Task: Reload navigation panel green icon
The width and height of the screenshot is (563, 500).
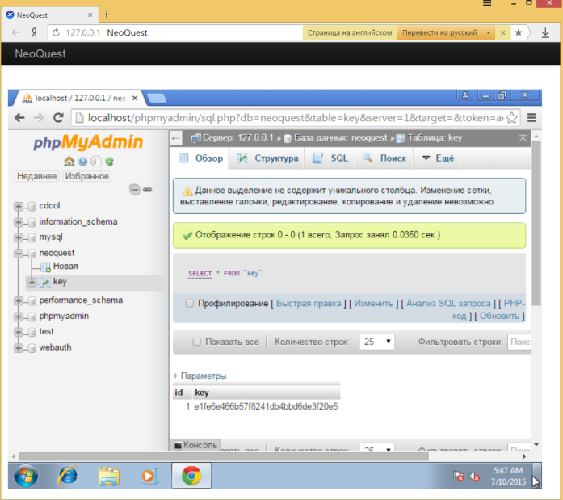Action: (x=109, y=162)
